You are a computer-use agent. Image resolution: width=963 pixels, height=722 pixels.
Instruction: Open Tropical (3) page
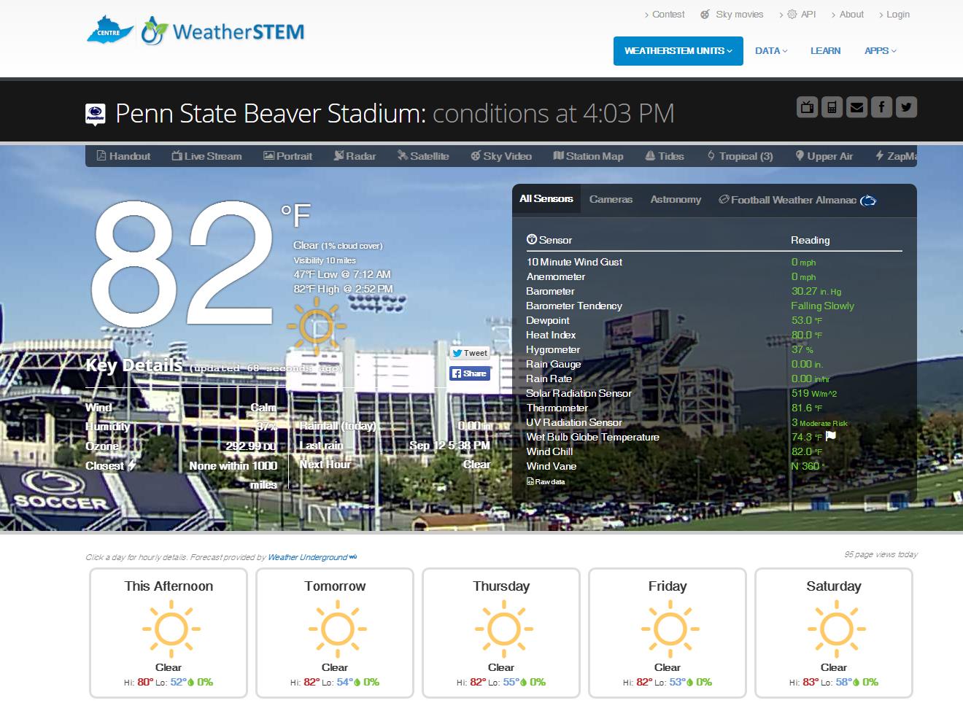740,156
